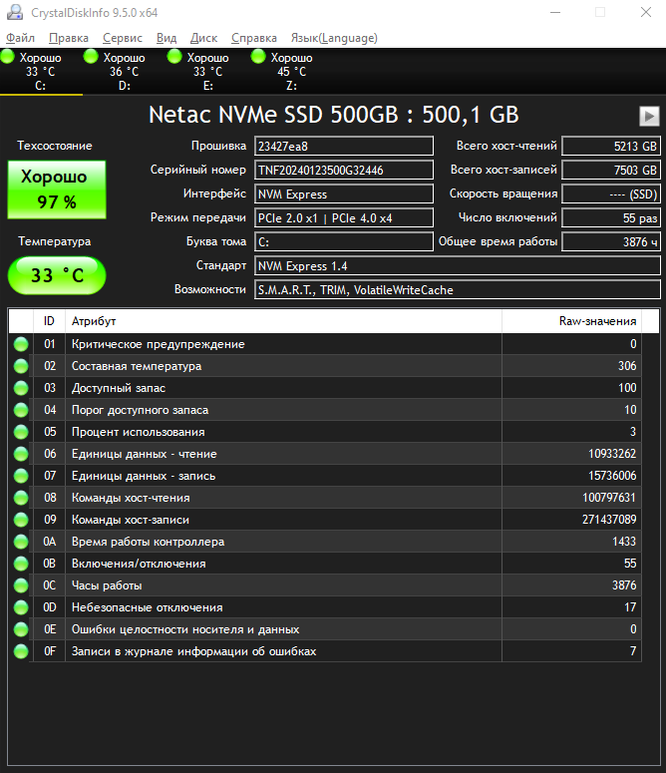The width and height of the screenshot is (666, 773).
Task: Click status dot for Ошибки целостности носителя row
Action: [21, 629]
